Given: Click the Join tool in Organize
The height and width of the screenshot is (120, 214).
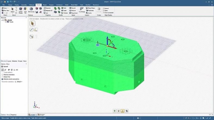Looking at the screenshot, I should [x=46, y=13].
